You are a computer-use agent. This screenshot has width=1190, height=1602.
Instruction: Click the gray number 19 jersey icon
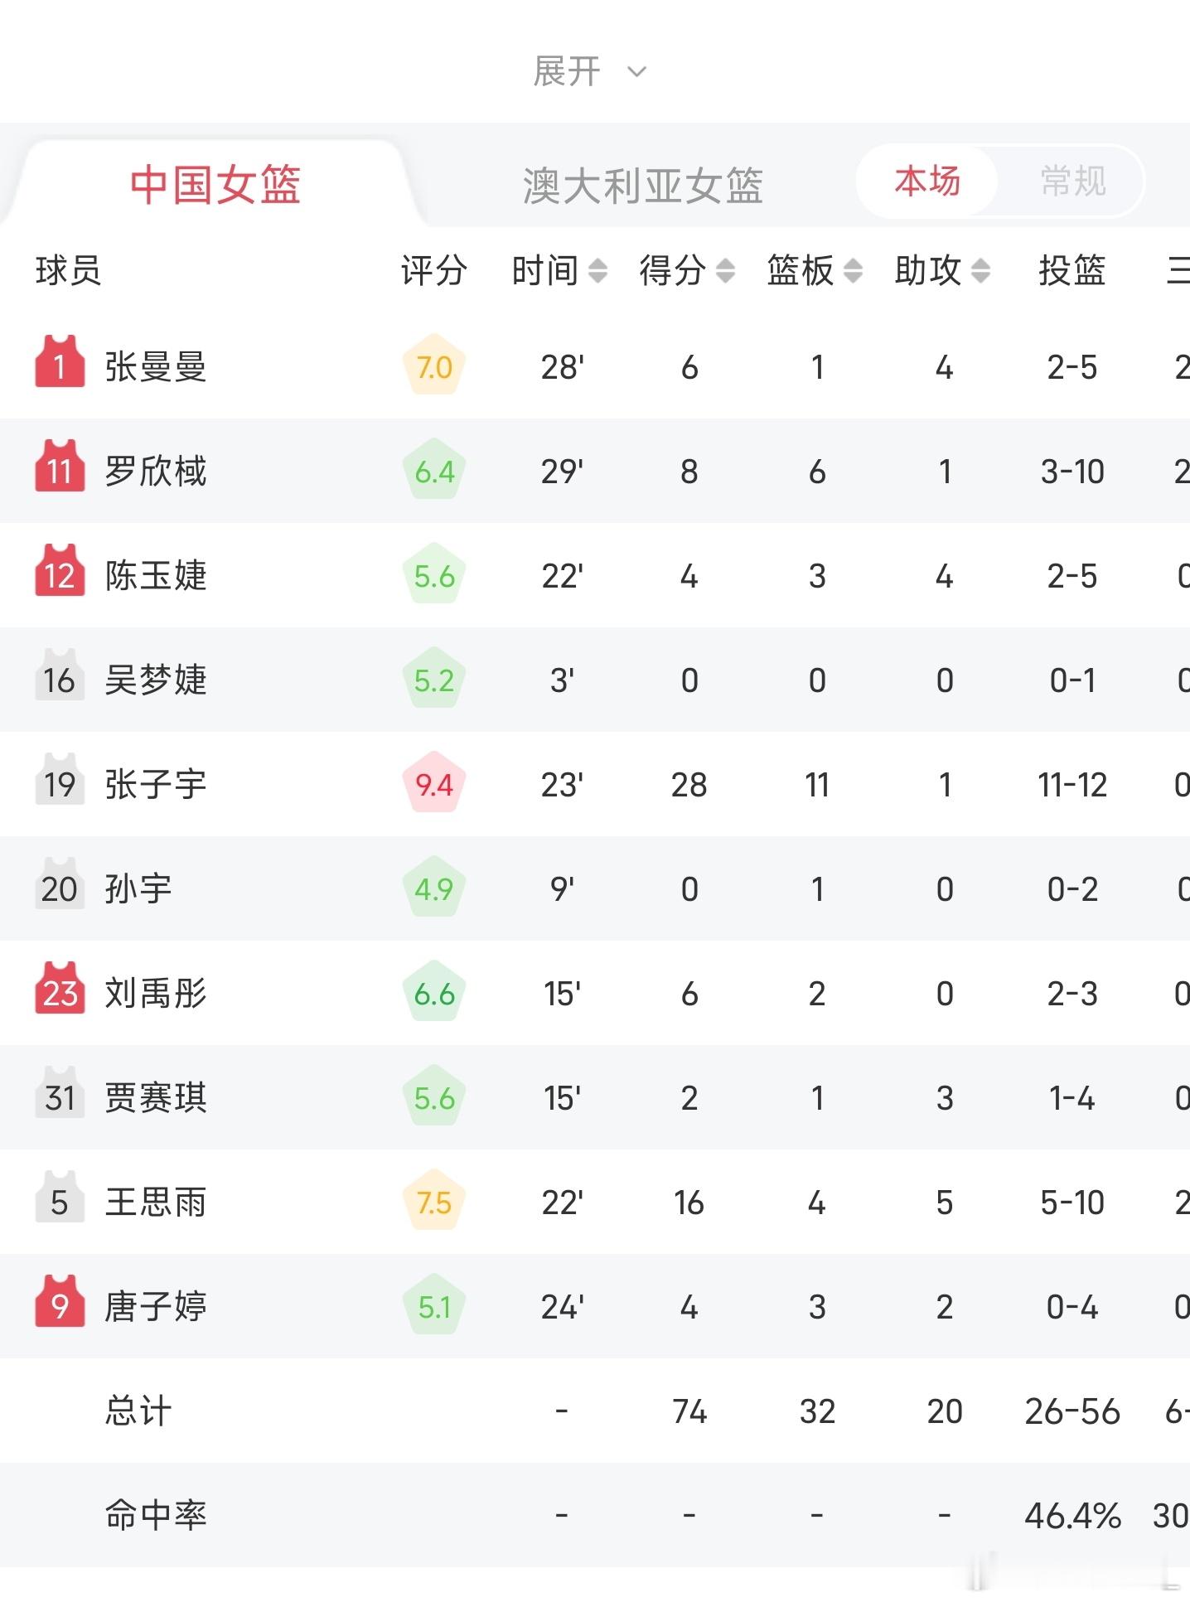click(60, 779)
